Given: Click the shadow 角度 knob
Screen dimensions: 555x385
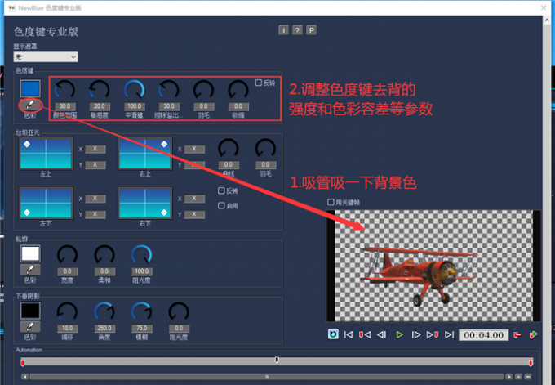Looking at the screenshot, I should tap(104, 312).
